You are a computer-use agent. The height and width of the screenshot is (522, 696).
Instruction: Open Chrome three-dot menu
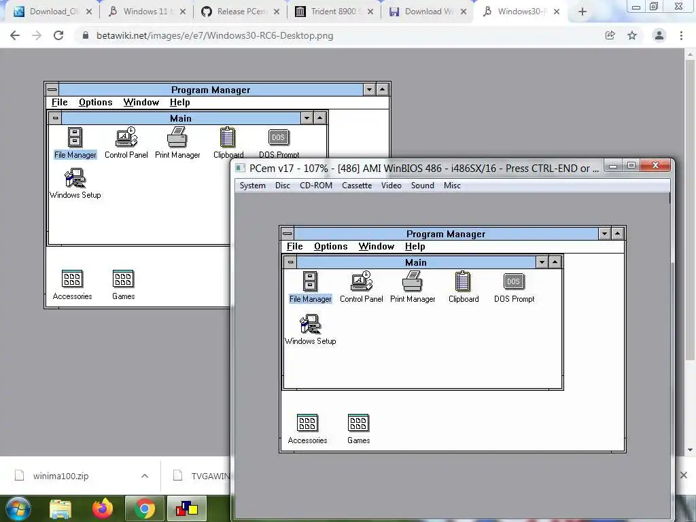(x=681, y=35)
